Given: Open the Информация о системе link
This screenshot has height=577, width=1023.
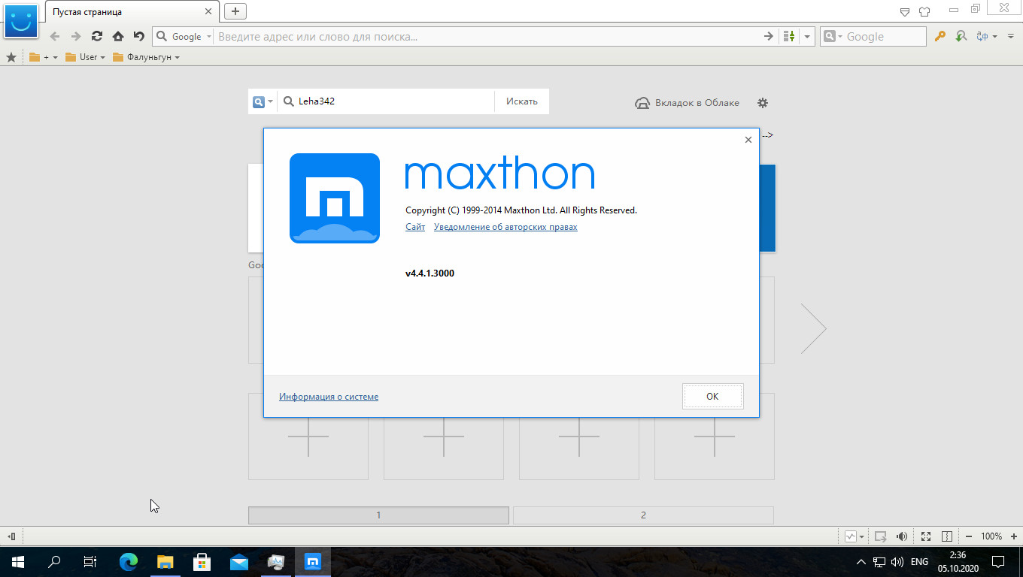Looking at the screenshot, I should tap(329, 397).
